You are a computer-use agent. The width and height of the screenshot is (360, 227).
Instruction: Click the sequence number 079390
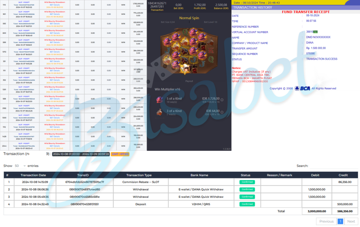pos(310,53)
